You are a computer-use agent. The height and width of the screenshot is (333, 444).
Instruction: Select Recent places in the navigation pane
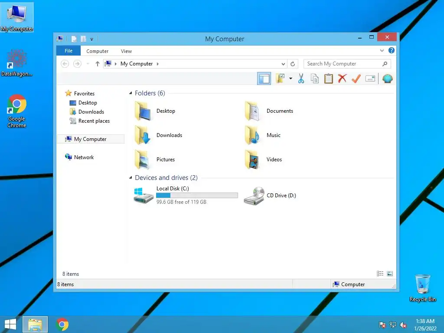[x=89, y=121]
